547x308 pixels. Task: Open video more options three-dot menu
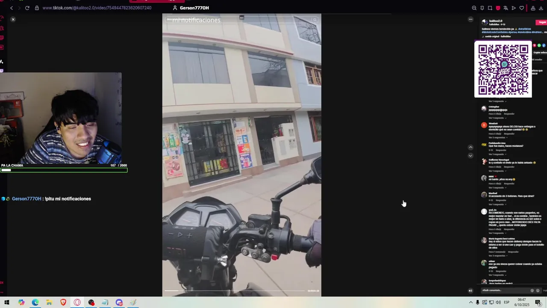[x=471, y=19]
